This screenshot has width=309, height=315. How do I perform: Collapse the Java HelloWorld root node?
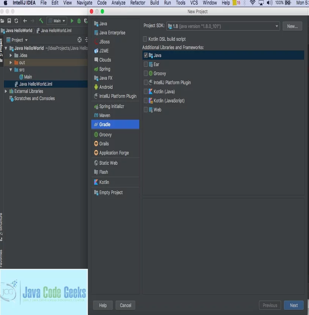[x=6, y=48]
